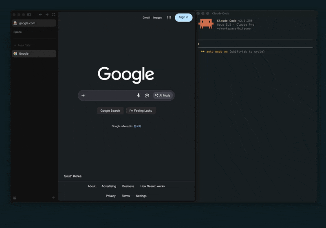Toggle the browser sidebar panel icon
Screen dimensions: 326x228
tap(29, 15)
